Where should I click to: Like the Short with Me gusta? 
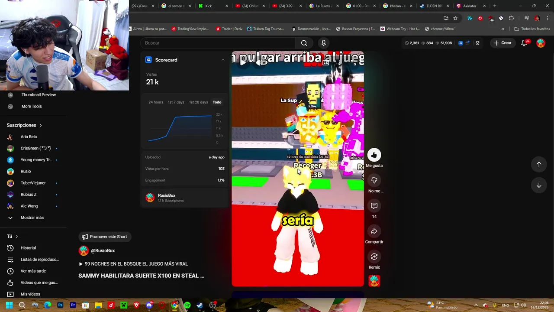(x=374, y=155)
